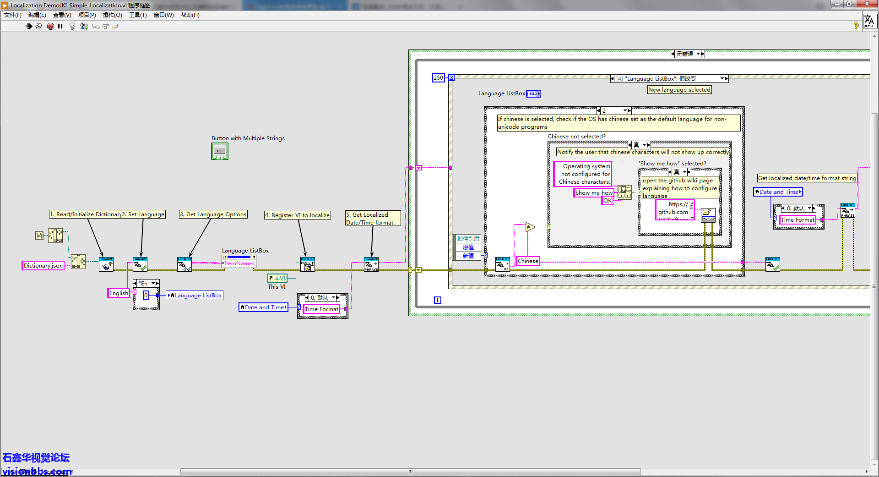This screenshot has width=879, height=477.
Task: Expand the "En" case selector dropdown
Action: [x=153, y=284]
